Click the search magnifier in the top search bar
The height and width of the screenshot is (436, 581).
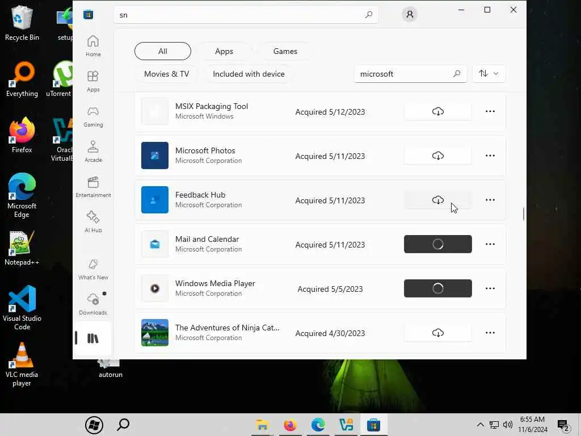(369, 15)
